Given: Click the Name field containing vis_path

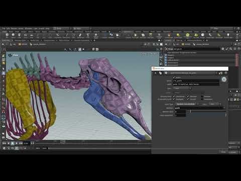Looking at the screenshot, I should [x=196, y=81].
